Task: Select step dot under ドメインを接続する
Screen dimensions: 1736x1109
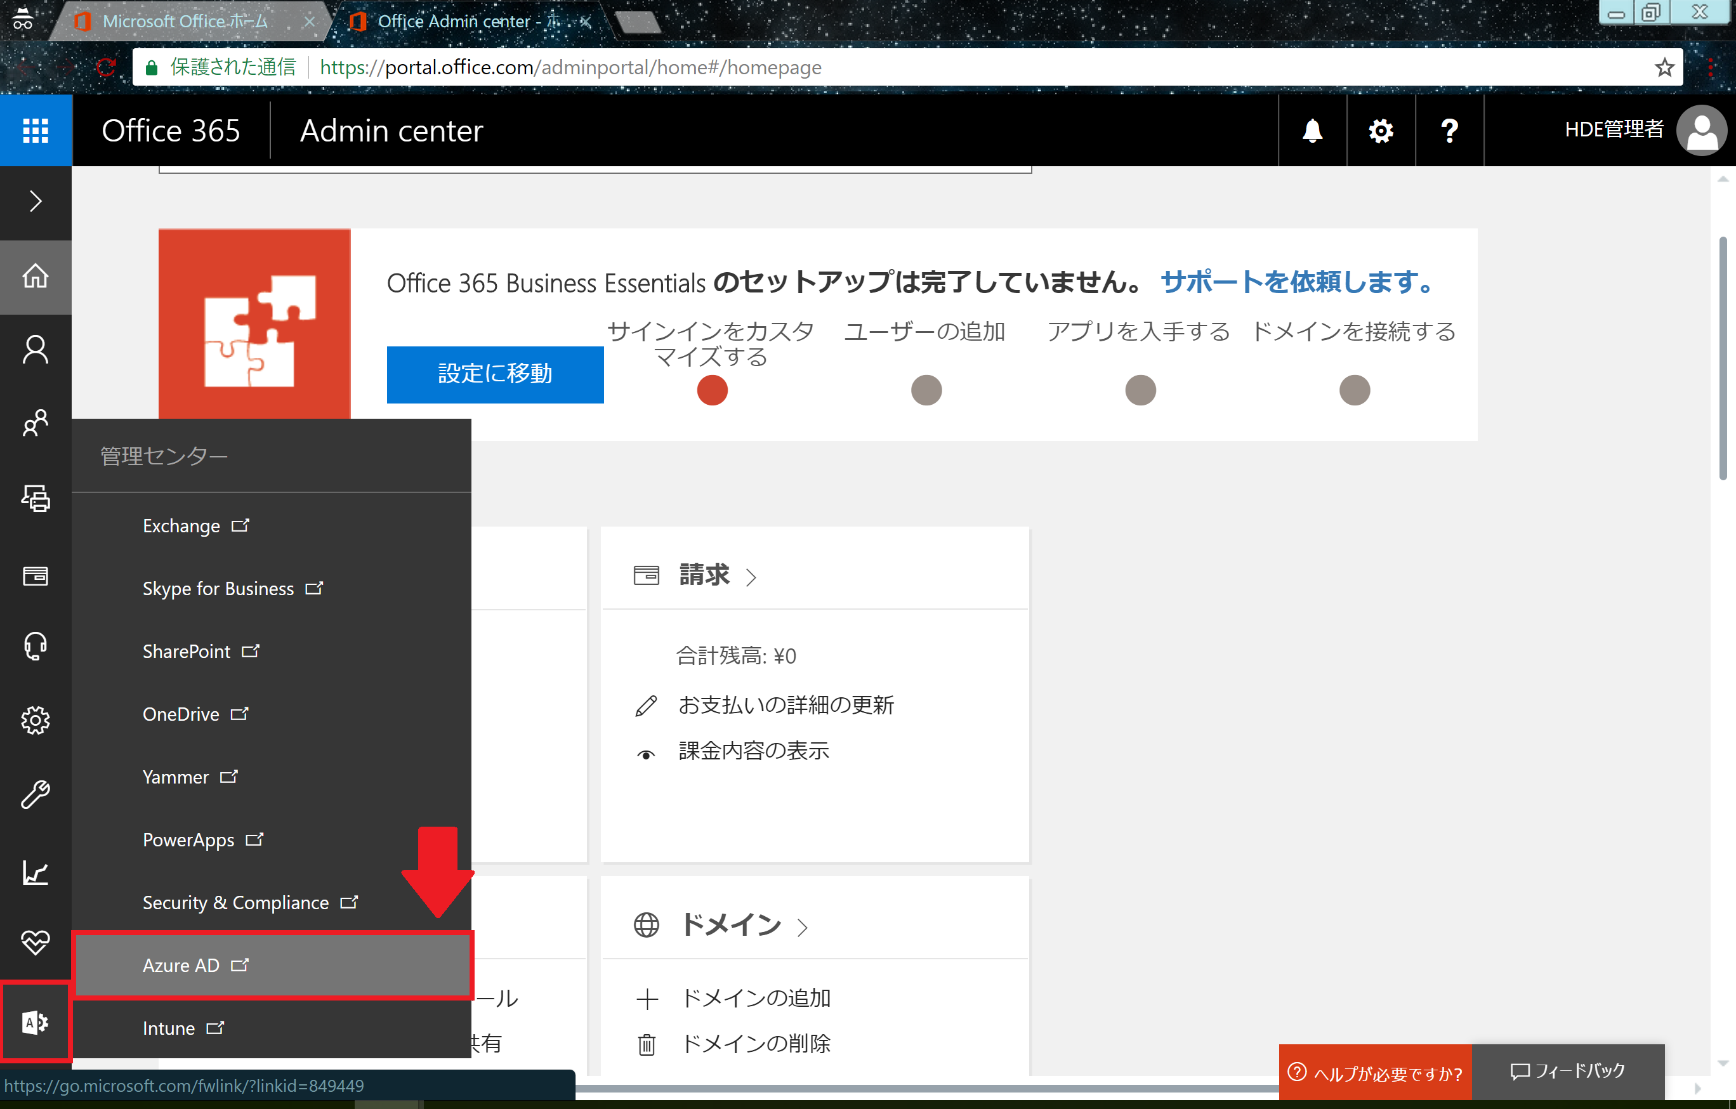Action: [x=1355, y=390]
